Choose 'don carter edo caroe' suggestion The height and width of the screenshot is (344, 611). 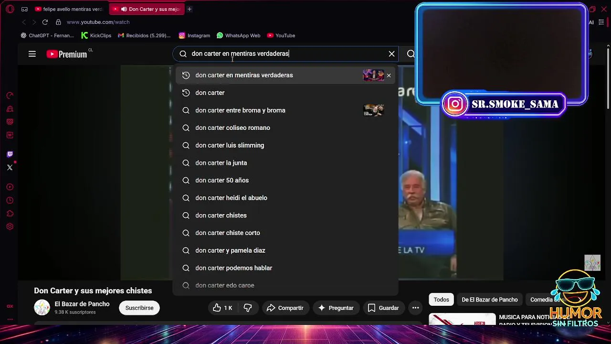click(x=285, y=286)
